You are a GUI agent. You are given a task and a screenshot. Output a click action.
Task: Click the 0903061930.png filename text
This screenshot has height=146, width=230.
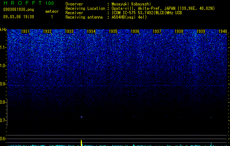19,9
